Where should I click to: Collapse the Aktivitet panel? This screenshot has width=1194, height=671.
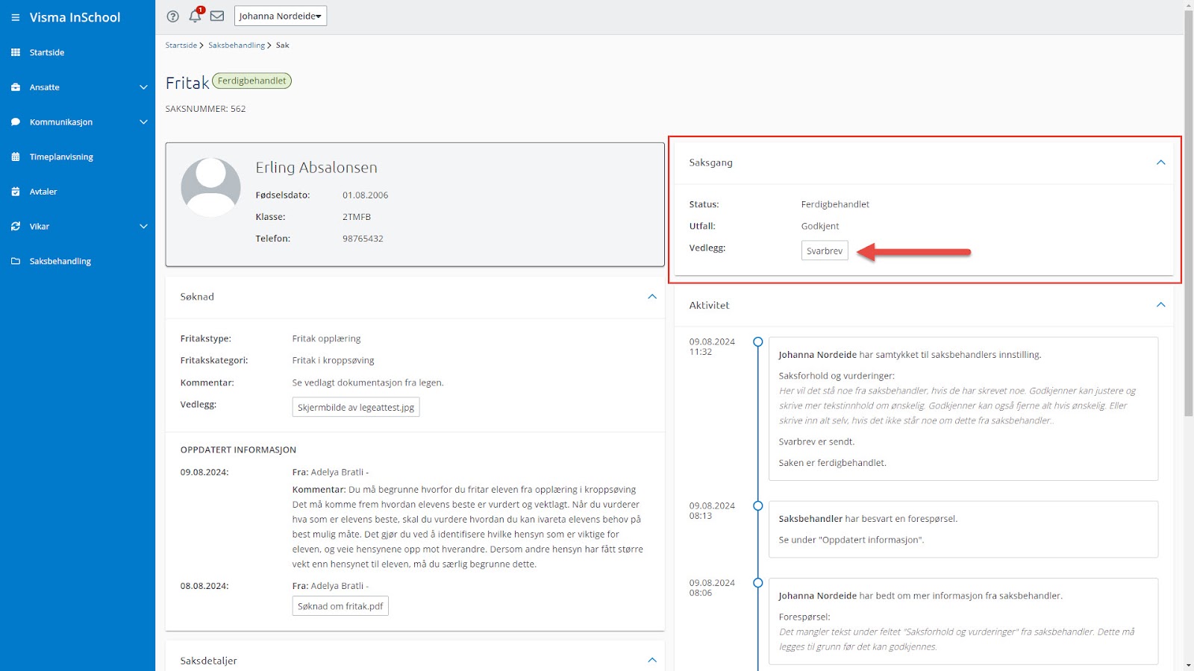point(1160,305)
